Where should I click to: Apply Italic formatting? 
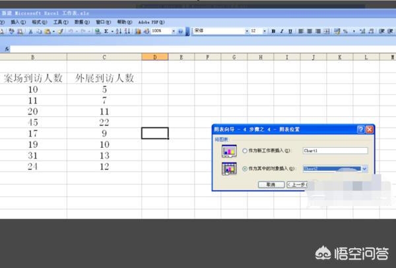(281, 31)
